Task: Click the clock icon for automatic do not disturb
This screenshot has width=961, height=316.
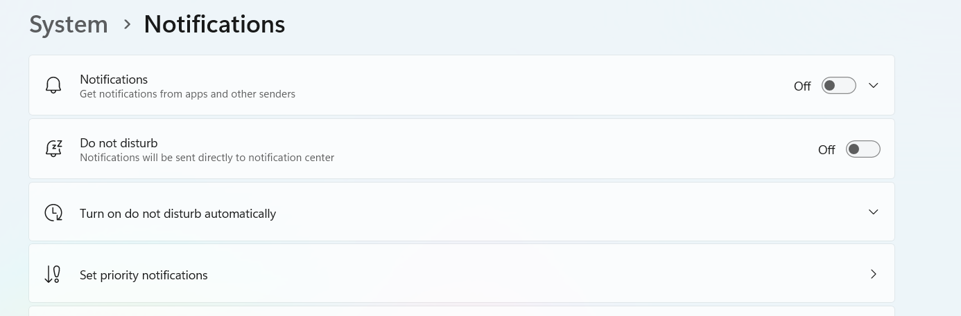Action: click(53, 212)
